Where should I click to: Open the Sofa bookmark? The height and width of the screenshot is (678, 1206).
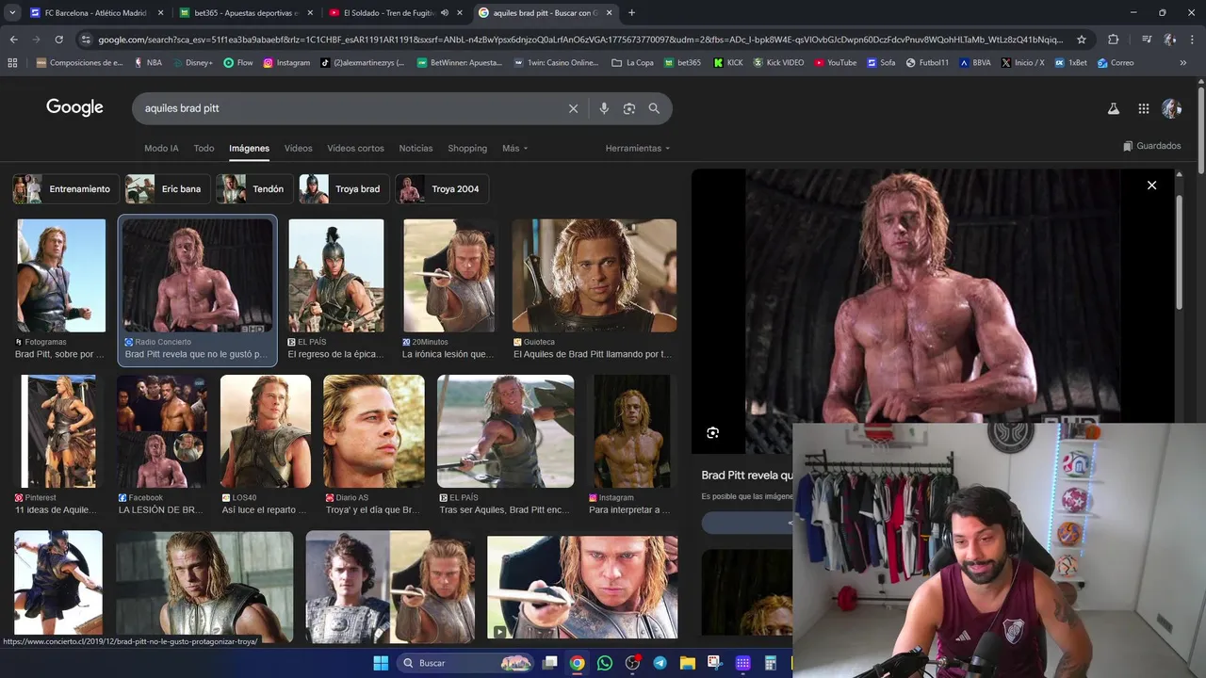[x=881, y=63]
